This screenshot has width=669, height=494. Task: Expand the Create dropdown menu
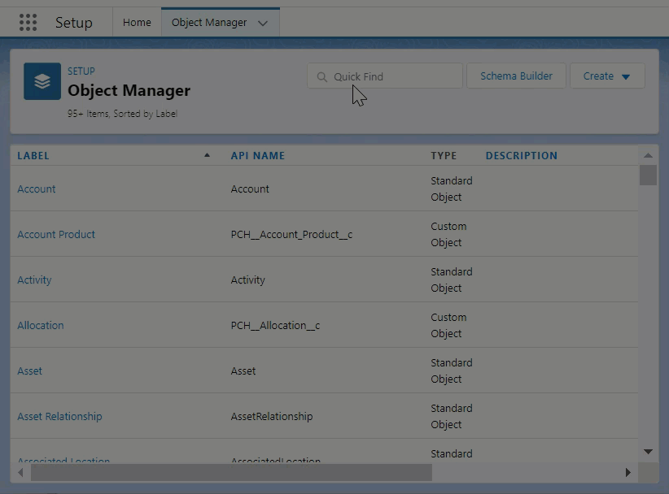point(607,76)
